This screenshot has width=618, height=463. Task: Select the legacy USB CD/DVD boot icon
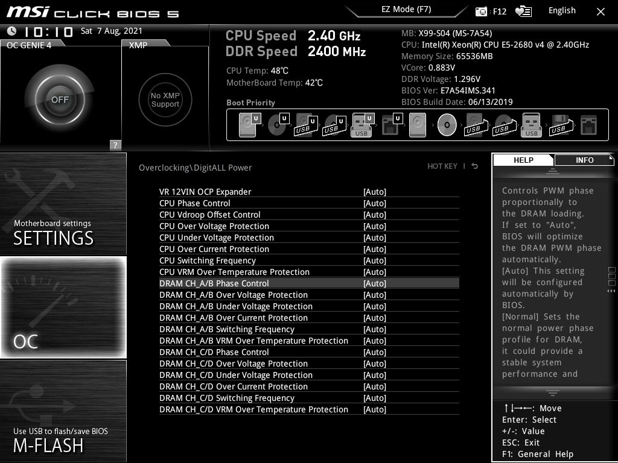click(x=505, y=125)
